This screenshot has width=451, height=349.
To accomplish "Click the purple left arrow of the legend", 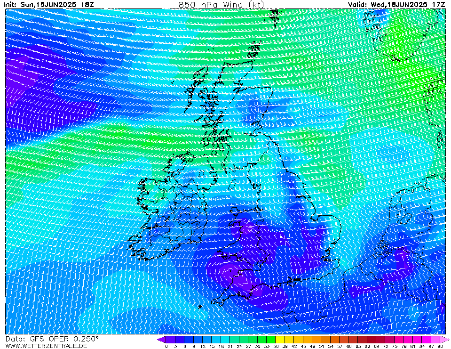I will [161, 340].
